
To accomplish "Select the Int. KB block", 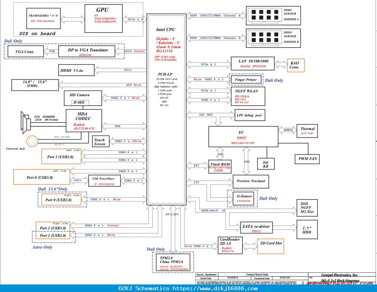I will pyautogui.click(x=266, y=164).
